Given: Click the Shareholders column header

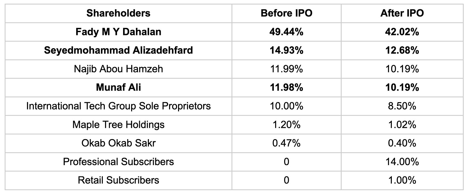Looking at the screenshot, I should point(118,13).
